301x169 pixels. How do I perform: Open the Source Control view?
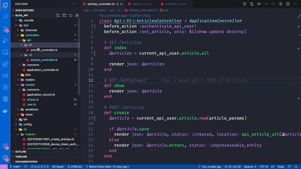click(x=5, y=29)
